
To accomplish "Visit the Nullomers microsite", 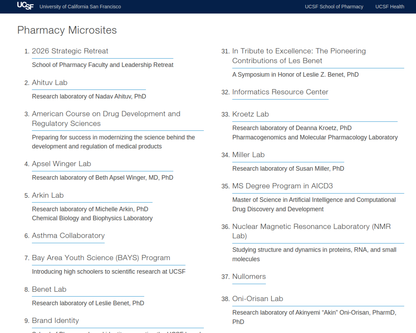I will [249, 277].
